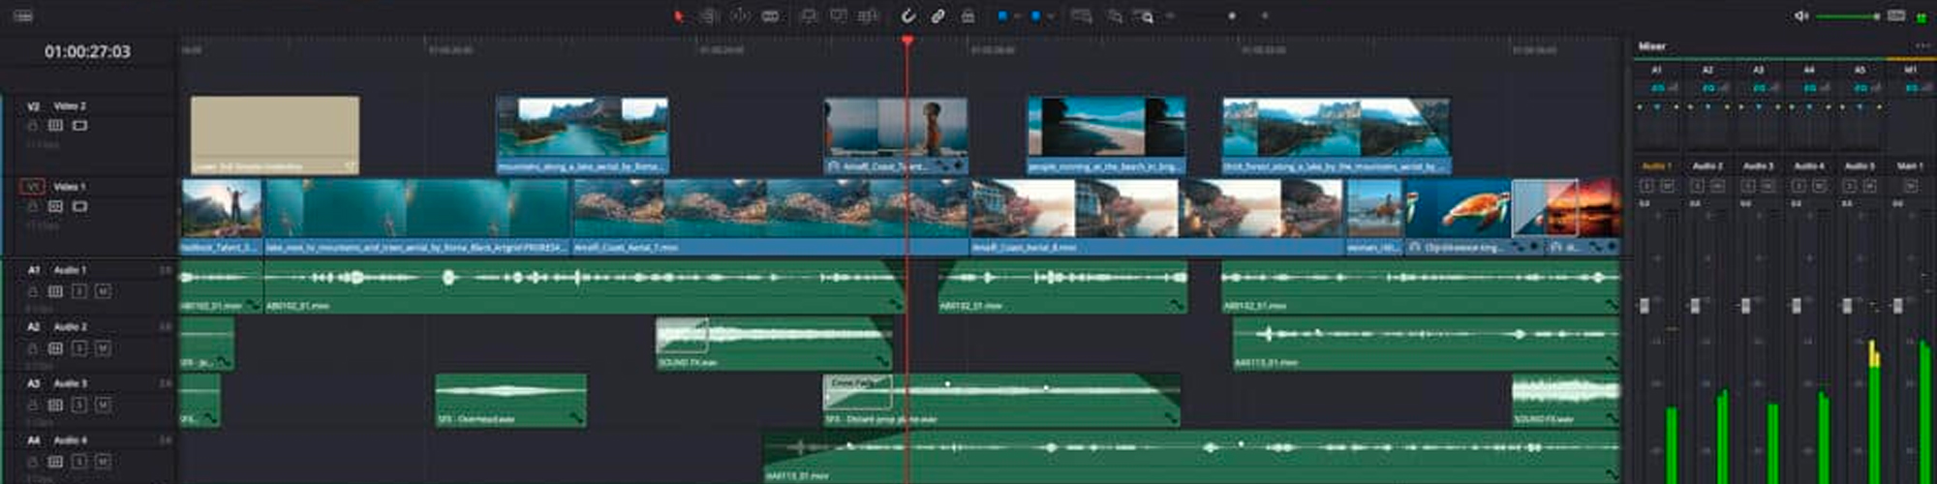Select the thick forest lake clip on V2
The width and height of the screenshot is (1937, 484).
click(x=1336, y=135)
